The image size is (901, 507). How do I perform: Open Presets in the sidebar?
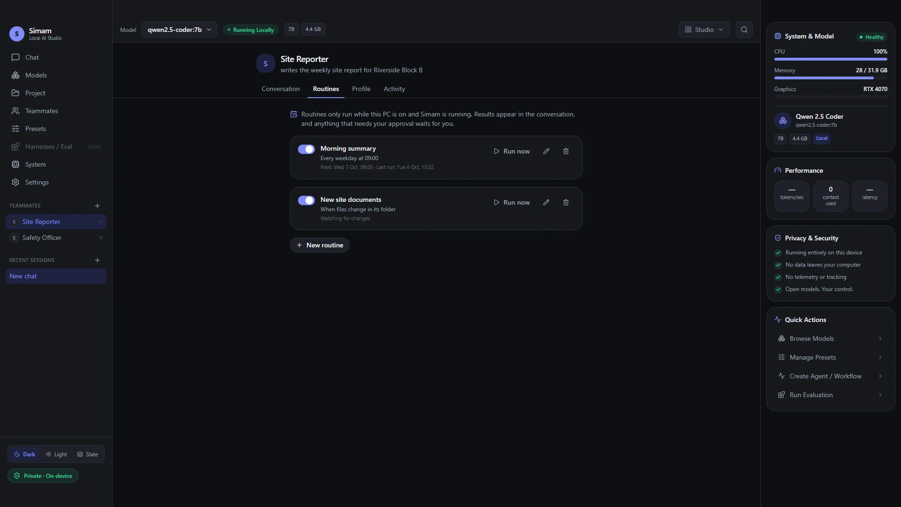[x=56, y=129]
